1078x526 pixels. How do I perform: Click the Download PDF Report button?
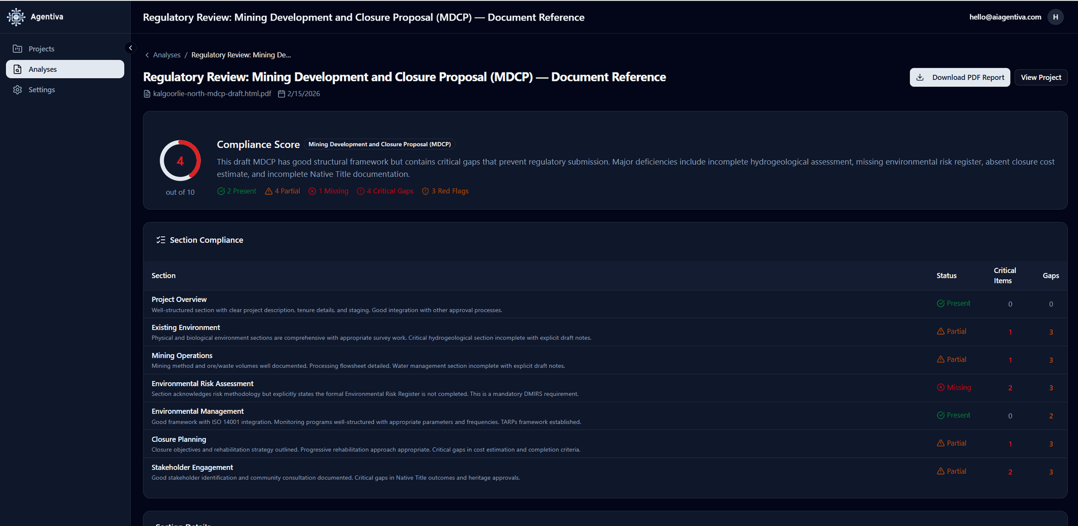pyautogui.click(x=960, y=77)
